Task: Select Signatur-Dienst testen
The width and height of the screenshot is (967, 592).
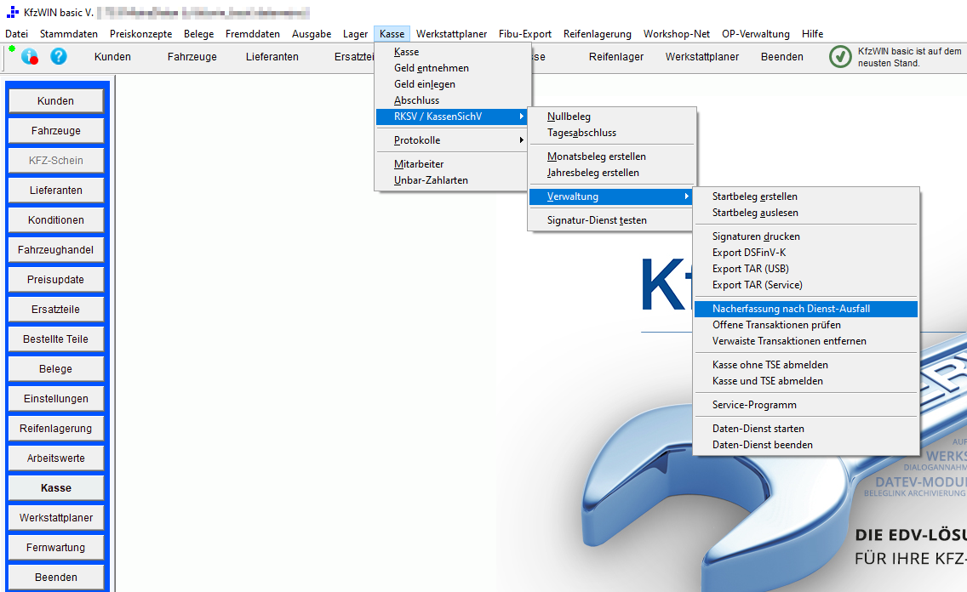Action: (610, 220)
